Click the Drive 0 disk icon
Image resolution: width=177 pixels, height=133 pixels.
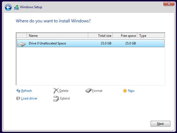coord(22,43)
